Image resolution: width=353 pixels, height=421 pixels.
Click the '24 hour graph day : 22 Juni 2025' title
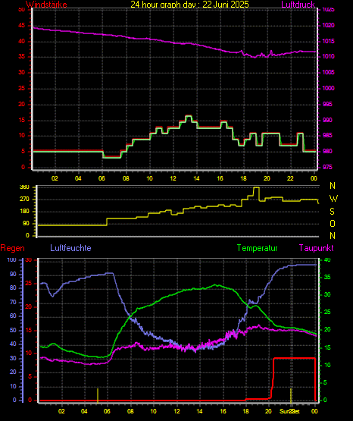pos(190,5)
